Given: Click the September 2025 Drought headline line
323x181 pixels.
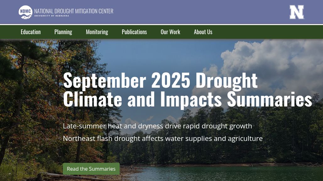Looking at the screenshot, I should [x=160, y=80].
